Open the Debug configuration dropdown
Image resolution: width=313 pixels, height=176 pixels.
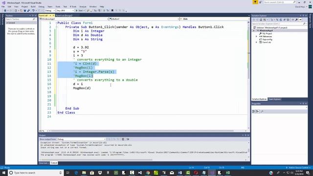(x=50, y=11)
